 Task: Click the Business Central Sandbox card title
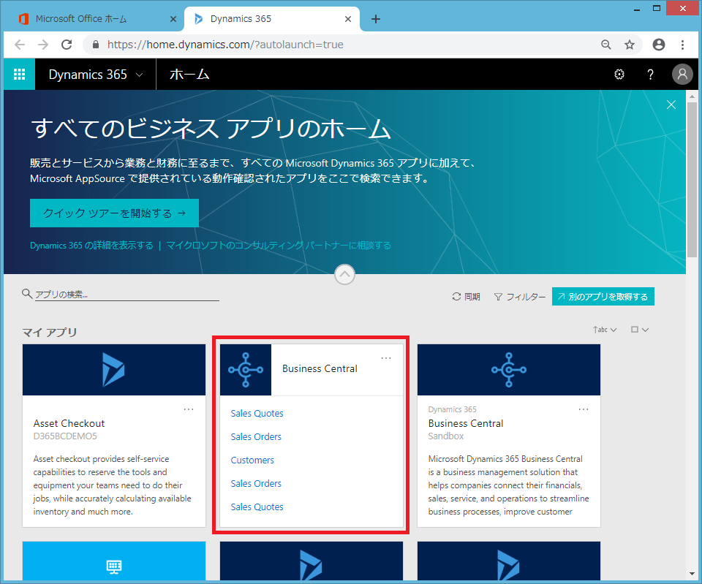pos(466,423)
